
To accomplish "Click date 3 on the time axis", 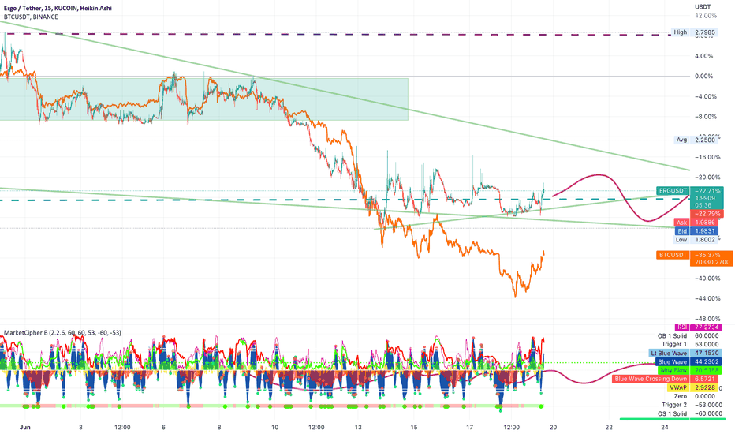I will (x=81, y=427).
